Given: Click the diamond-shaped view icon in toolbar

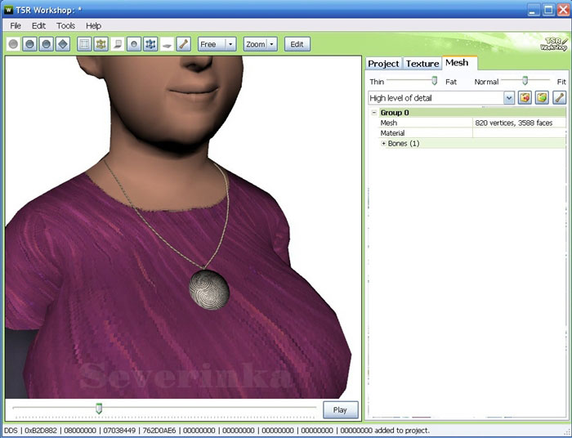Looking at the screenshot, I should point(63,44).
